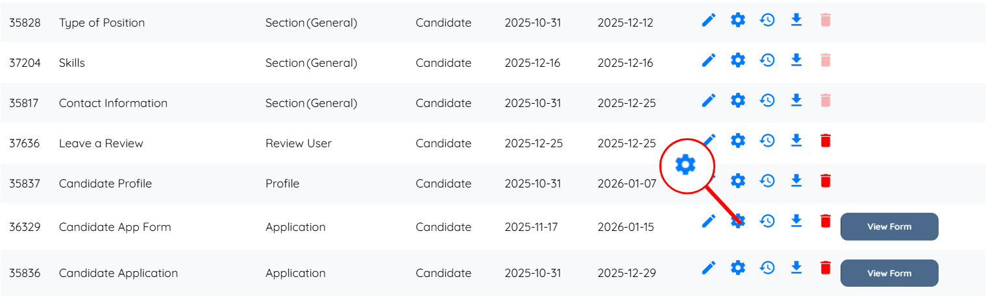Delete the Leave a Review form
This screenshot has width=986, height=301.
pyautogui.click(x=825, y=141)
